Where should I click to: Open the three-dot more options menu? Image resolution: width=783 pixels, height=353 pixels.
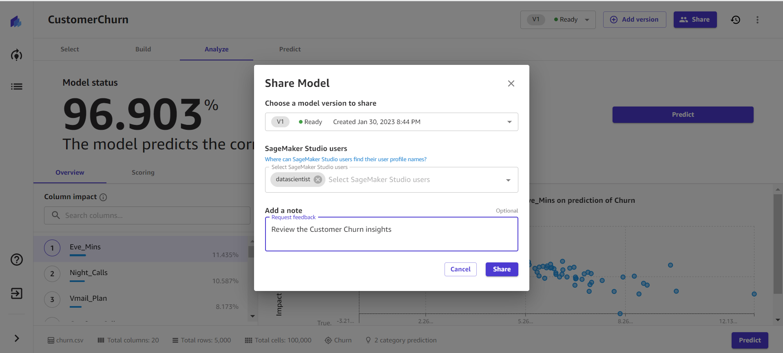click(x=757, y=20)
